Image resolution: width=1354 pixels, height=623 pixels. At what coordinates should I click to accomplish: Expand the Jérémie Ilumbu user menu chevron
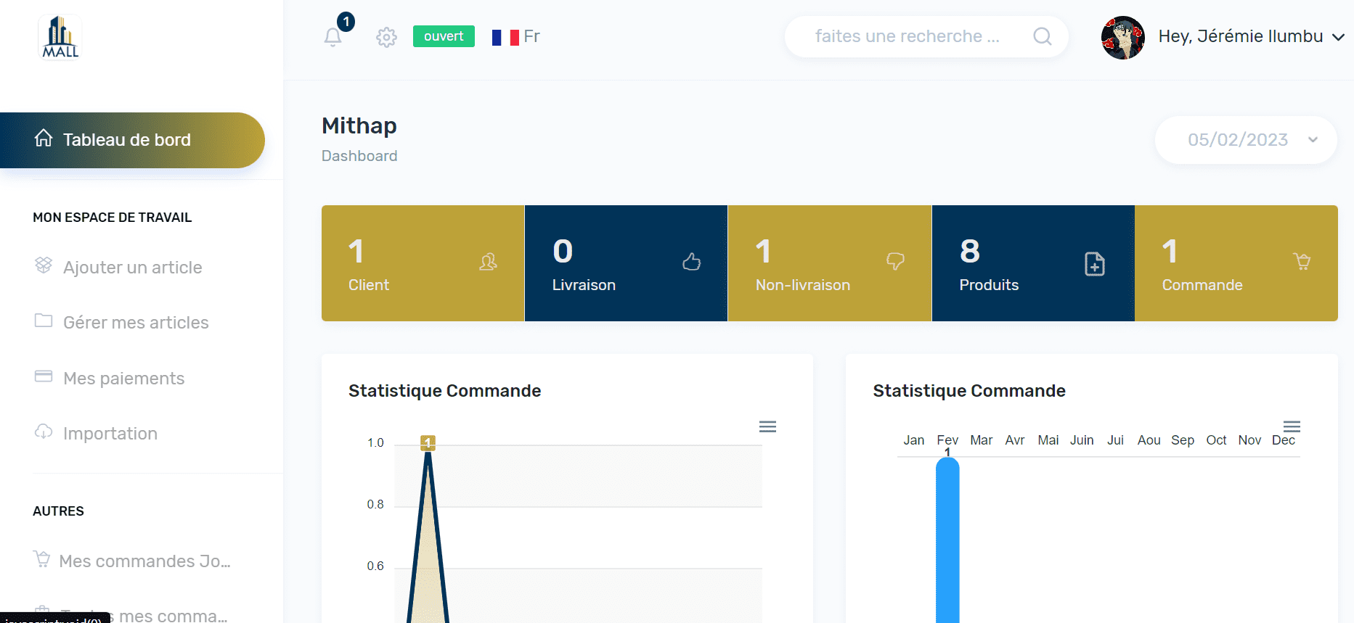click(1338, 38)
